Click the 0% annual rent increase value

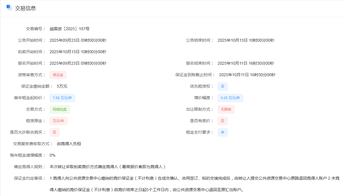tap(52, 155)
